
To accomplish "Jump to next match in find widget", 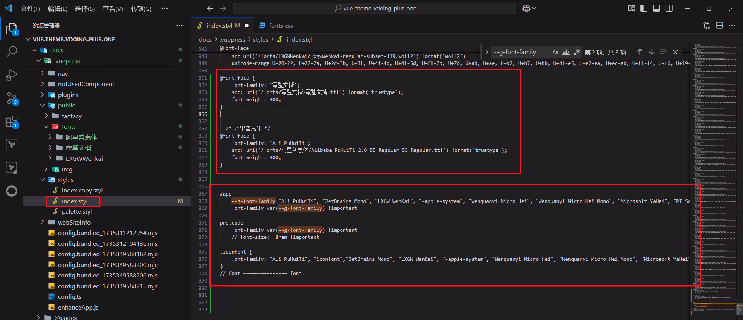I will 652,52.
